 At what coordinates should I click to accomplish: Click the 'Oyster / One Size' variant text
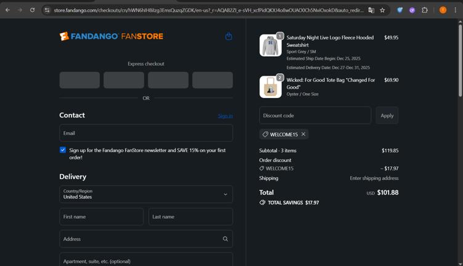[x=302, y=94]
